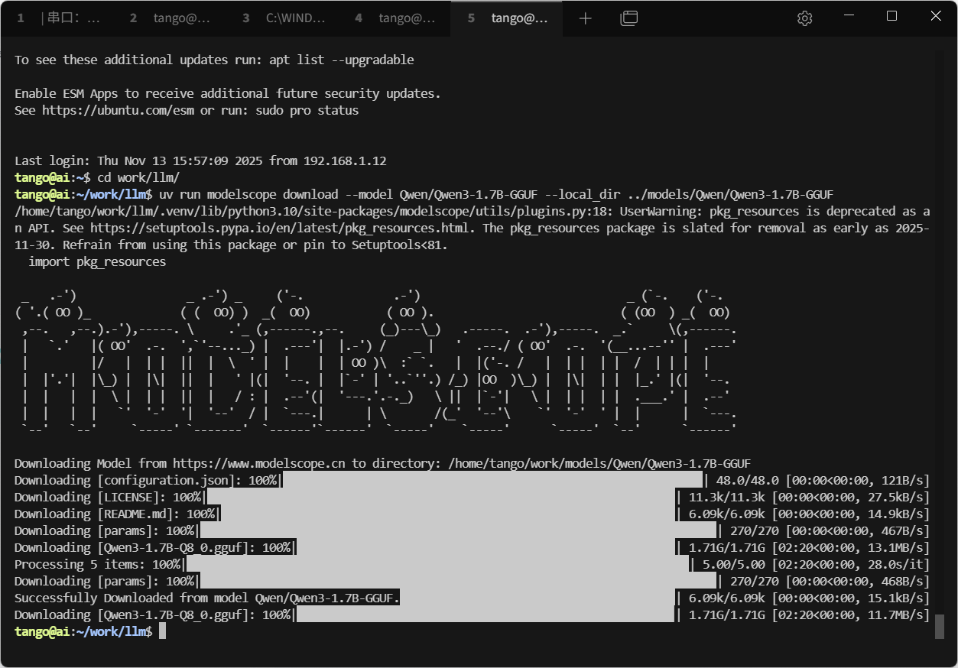The width and height of the screenshot is (958, 668).
Task: Maximize the terminal window
Action: click(891, 17)
